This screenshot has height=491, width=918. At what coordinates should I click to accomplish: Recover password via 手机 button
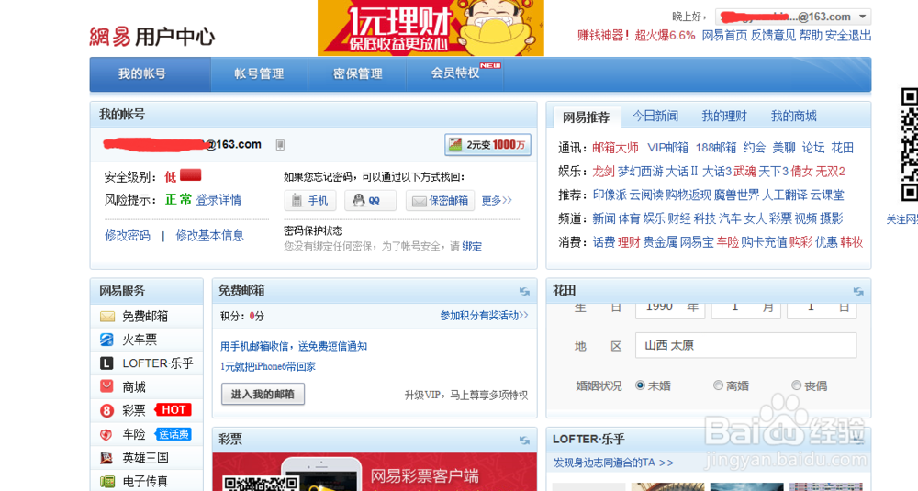[x=310, y=200]
